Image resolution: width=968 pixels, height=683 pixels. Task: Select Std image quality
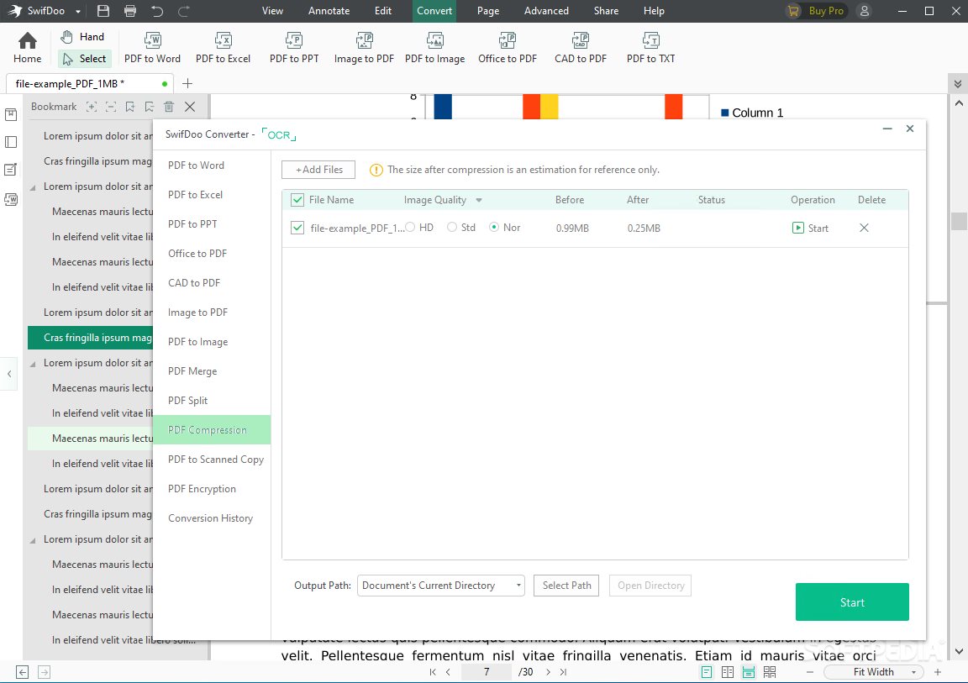(452, 227)
